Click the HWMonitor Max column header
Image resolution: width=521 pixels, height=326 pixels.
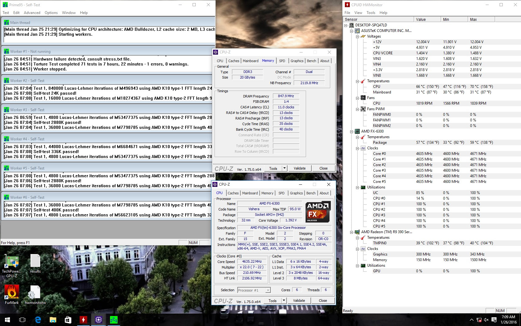point(481,19)
